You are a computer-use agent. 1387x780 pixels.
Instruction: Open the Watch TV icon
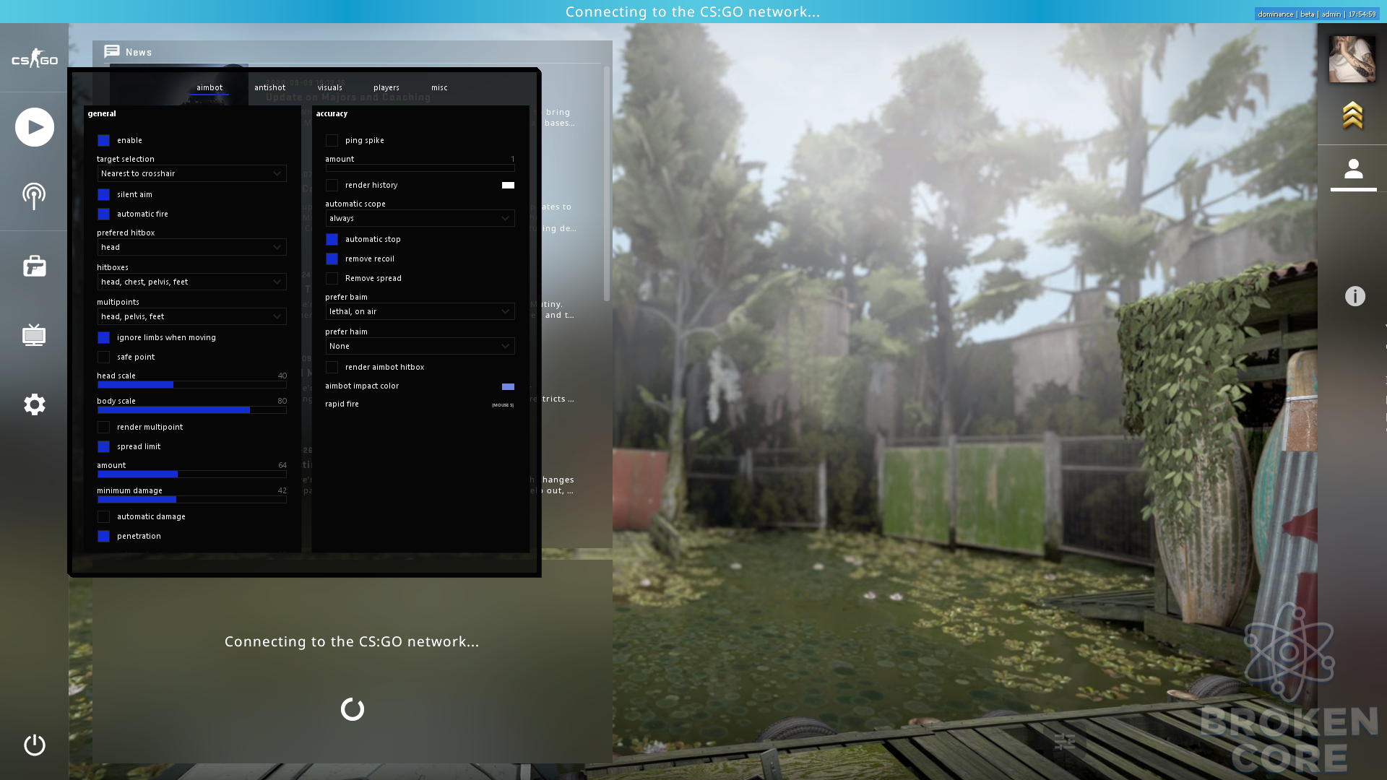click(34, 334)
